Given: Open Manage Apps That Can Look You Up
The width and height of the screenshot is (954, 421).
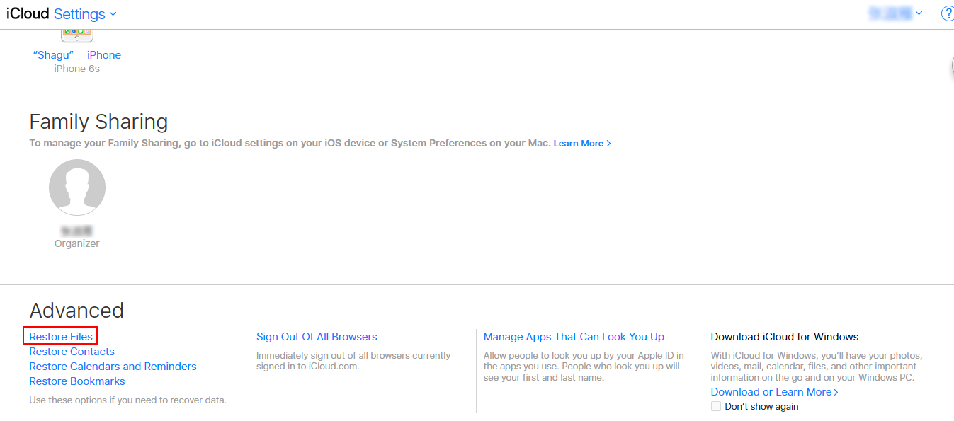Looking at the screenshot, I should [574, 337].
